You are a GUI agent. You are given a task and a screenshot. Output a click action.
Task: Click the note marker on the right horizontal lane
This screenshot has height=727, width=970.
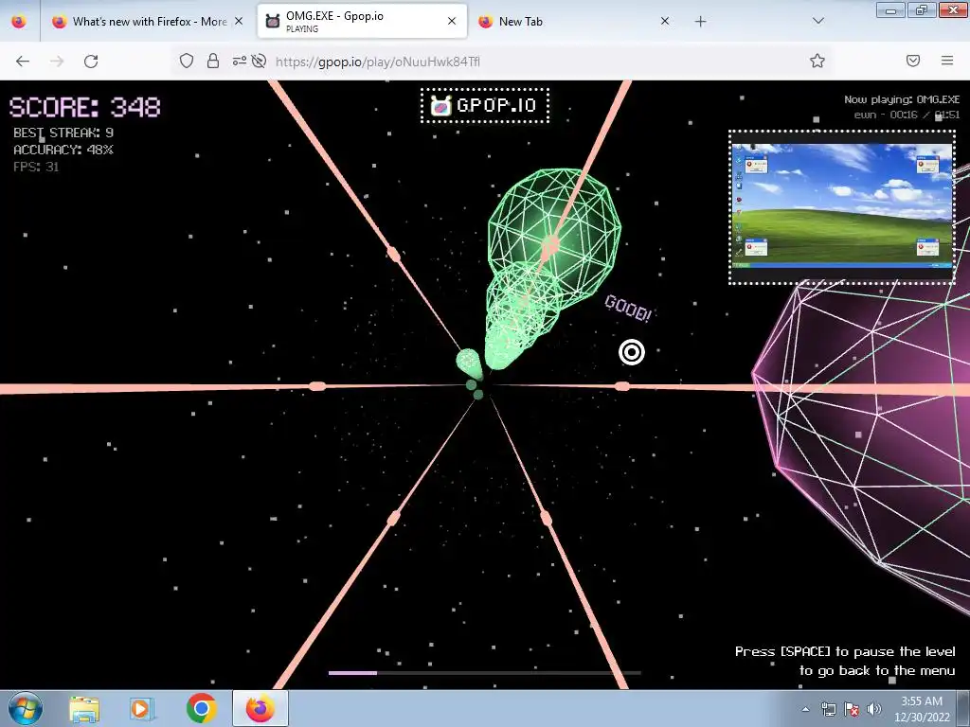(x=622, y=386)
